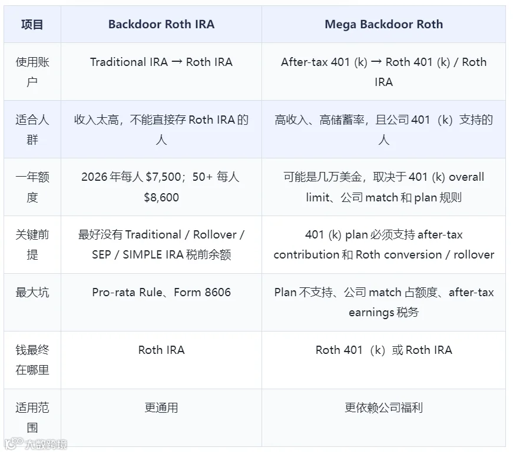Click the 大数跨境 watermark logo
513x454 pixels.
(36, 443)
